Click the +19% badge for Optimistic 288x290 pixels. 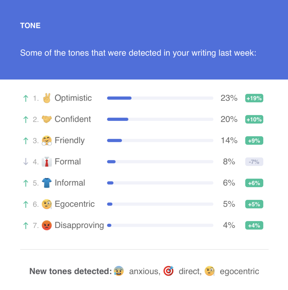coord(254,98)
